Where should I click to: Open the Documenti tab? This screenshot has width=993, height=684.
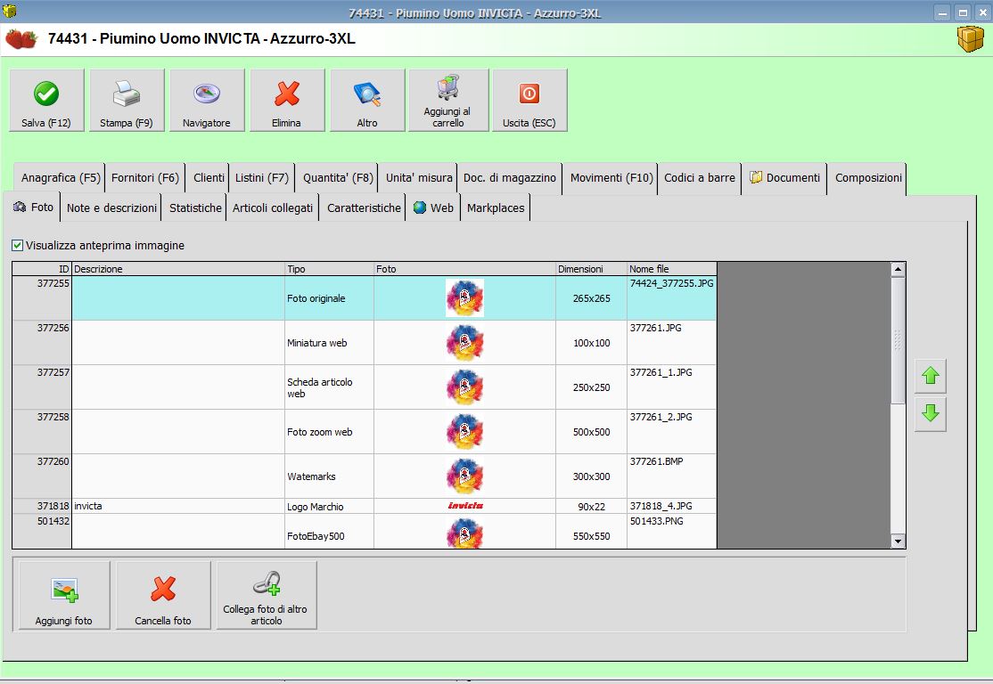click(x=785, y=178)
